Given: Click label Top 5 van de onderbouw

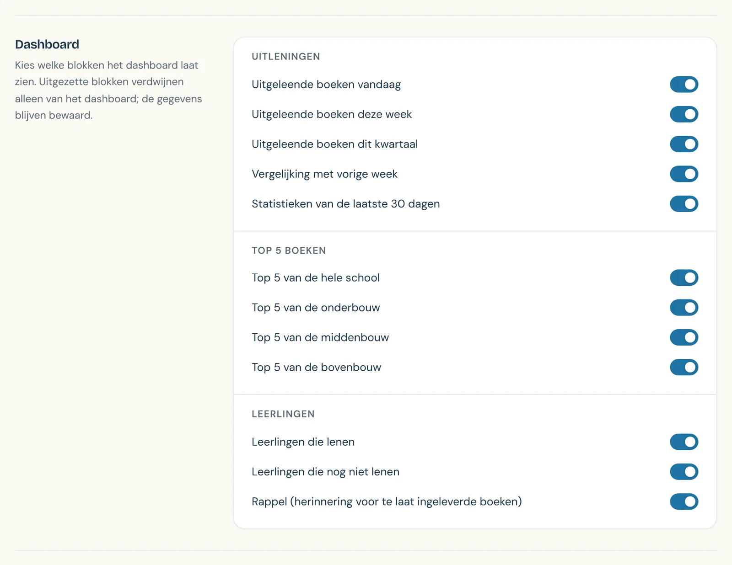Looking at the screenshot, I should (x=316, y=308).
